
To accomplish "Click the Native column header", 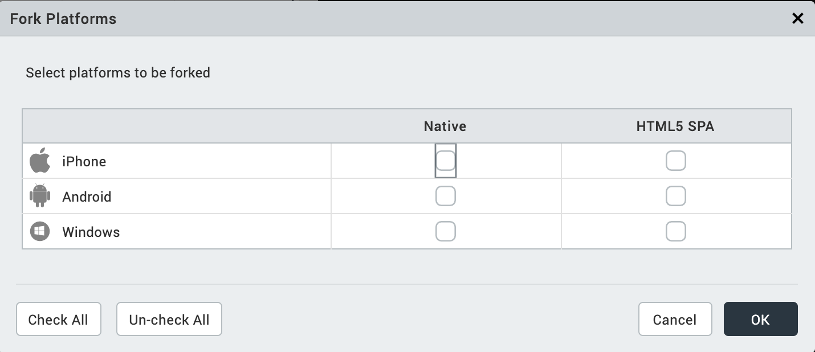I will [445, 126].
